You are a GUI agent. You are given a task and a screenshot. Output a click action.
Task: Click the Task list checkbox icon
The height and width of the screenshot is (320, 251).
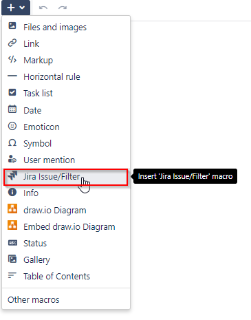(12, 92)
